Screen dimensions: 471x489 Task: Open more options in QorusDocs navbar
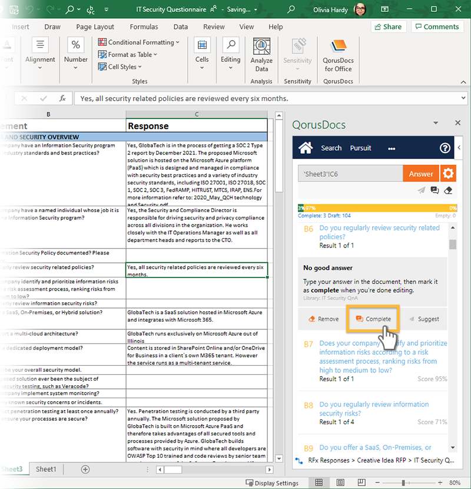[392, 148]
